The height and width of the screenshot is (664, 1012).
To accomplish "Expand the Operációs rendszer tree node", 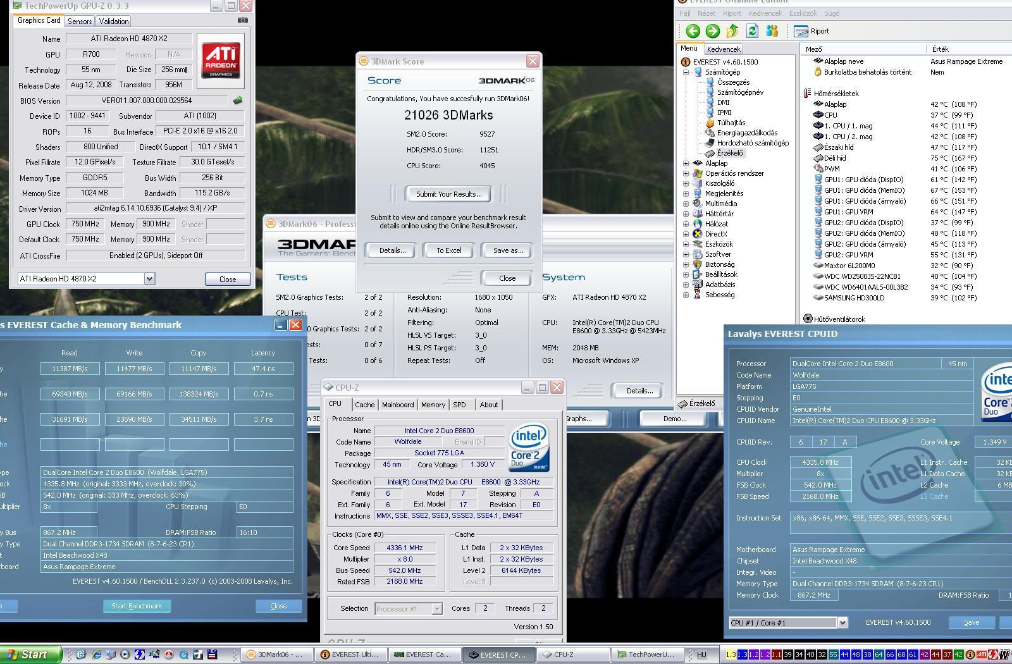I will pos(686,173).
